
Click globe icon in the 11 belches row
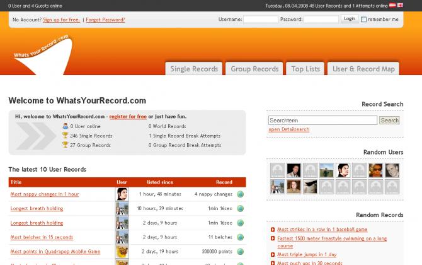click(240, 237)
